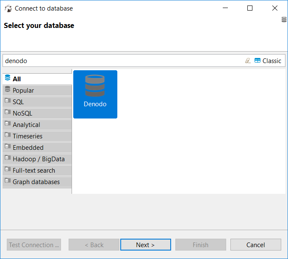Image resolution: width=288 pixels, height=259 pixels.
Task: Click the folder icon beside Embedded
Action: [8, 146]
